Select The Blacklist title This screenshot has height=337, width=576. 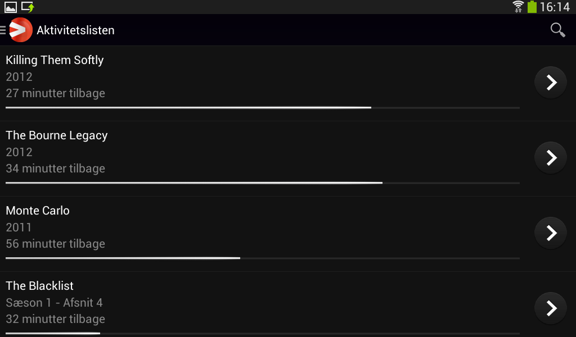coord(39,286)
